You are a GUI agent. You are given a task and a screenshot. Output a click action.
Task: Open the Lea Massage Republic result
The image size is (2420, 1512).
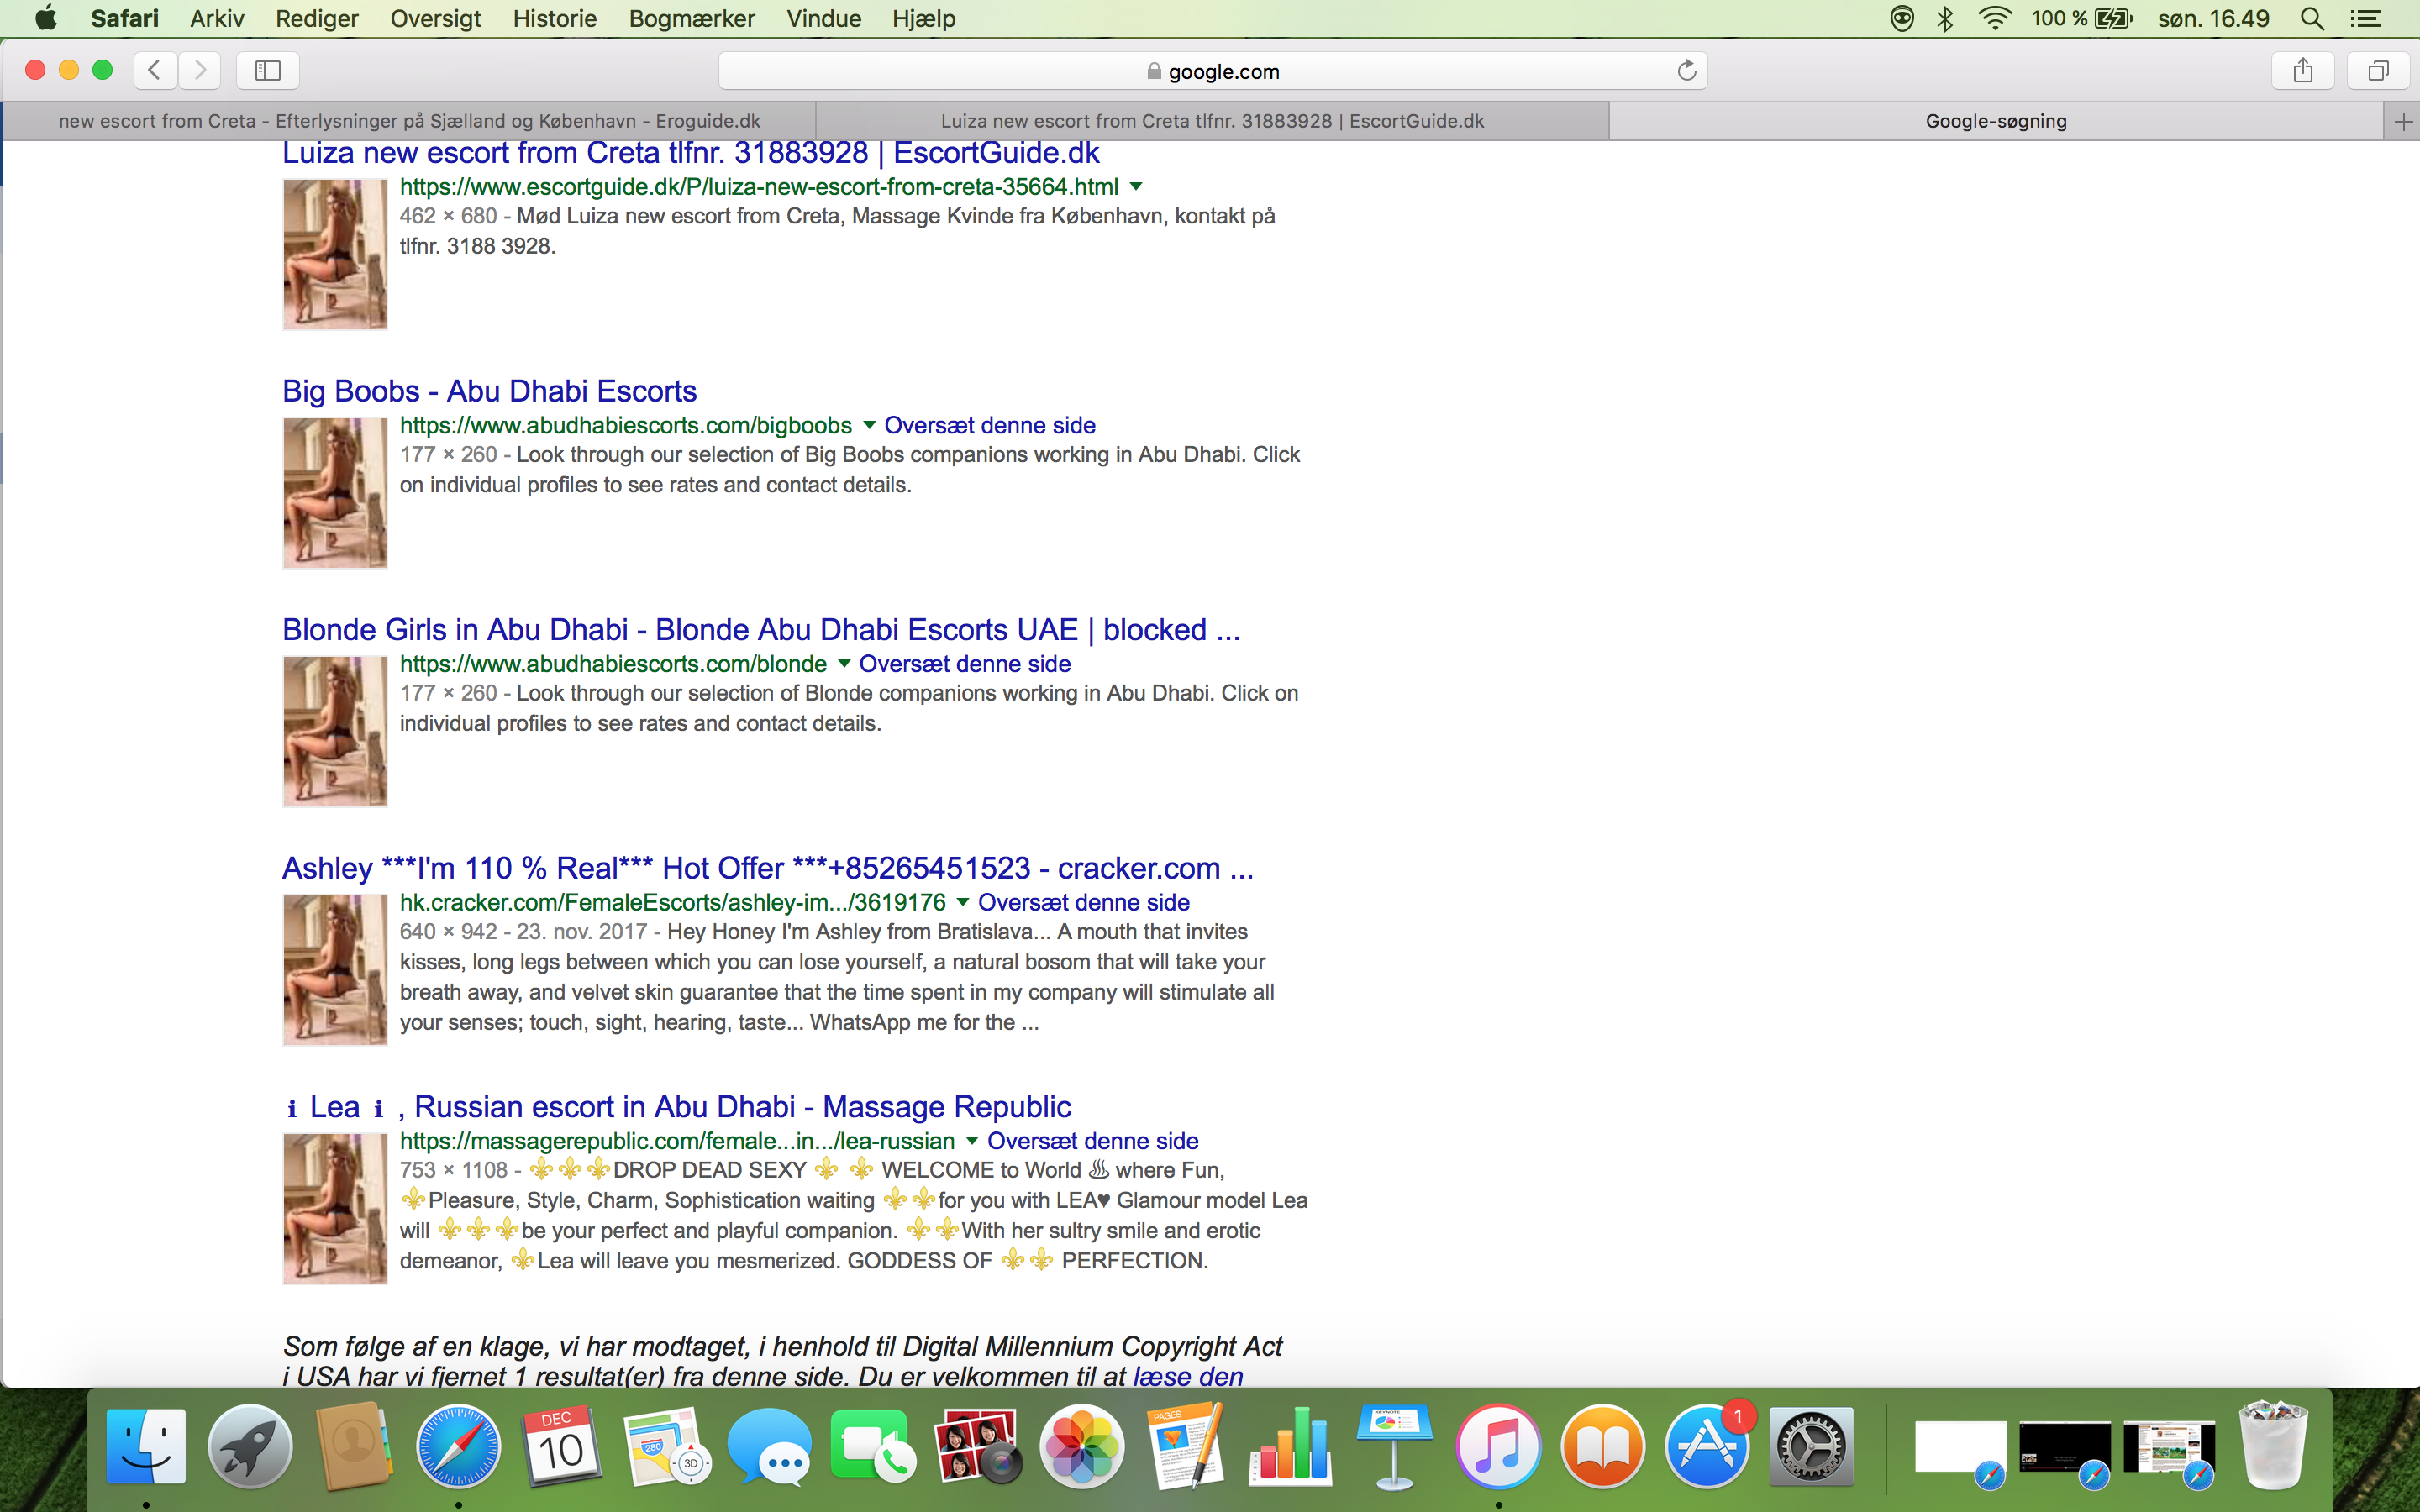click(x=677, y=1107)
